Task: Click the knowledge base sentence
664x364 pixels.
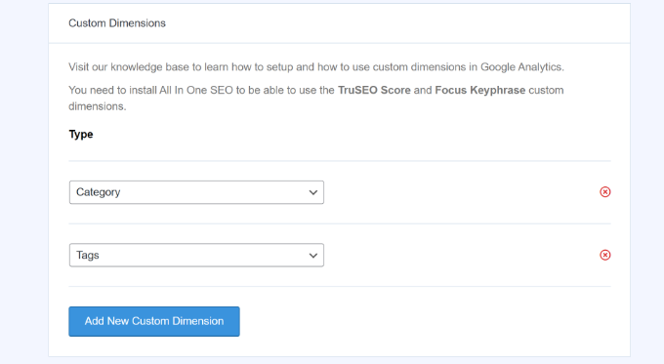Action: [316, 67]
